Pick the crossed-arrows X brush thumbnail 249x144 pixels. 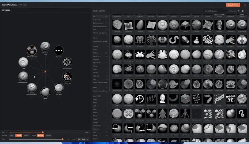128,114
